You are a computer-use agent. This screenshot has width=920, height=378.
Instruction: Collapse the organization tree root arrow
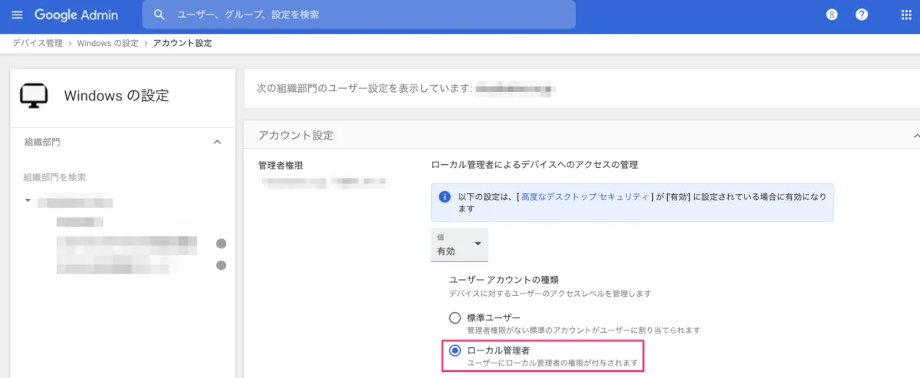coord(28,201)
